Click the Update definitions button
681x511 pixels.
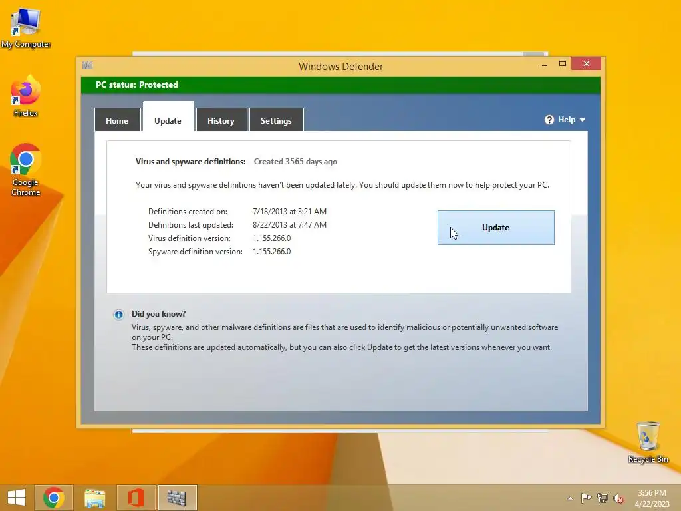495,228
